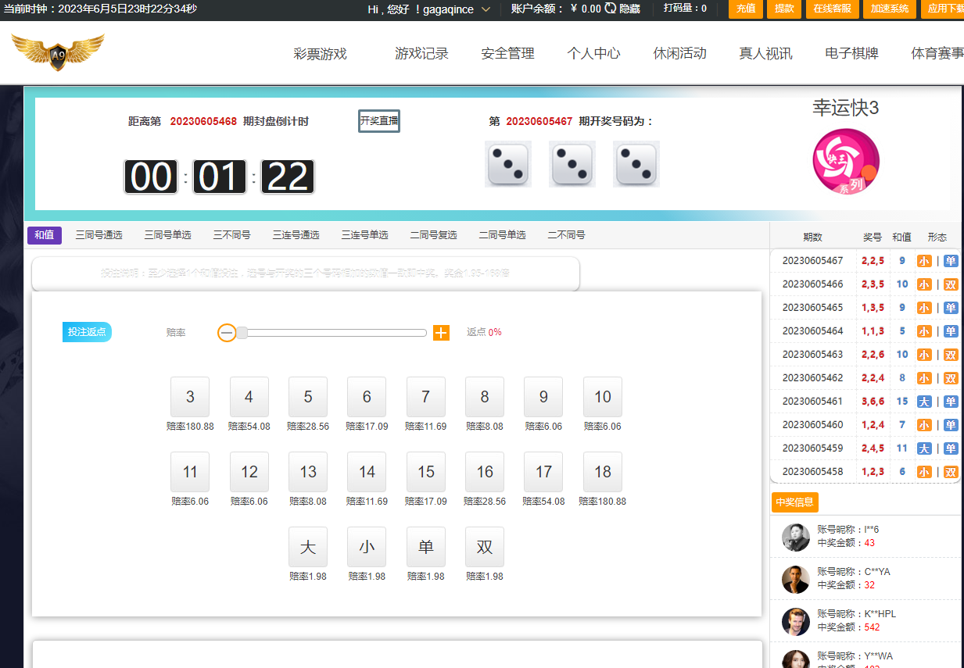
Task: Refresh the account balance with the circular arrow
Action: (610, 9)
